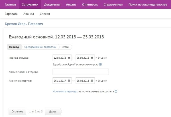
Task: Switch to the Авансы subtab
Action: (x=29, y=14)
